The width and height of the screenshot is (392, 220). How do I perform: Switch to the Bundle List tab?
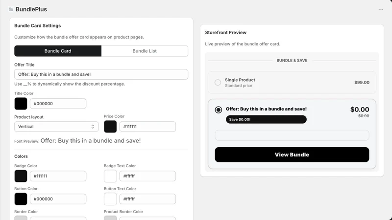[145, 51]
